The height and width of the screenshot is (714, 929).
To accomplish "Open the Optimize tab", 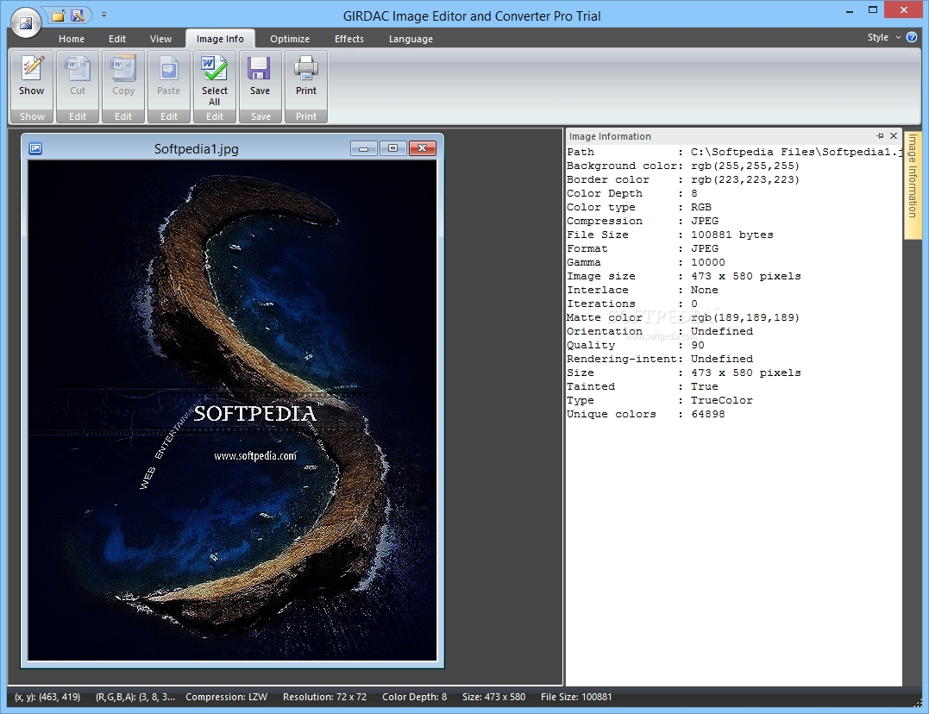I will (290, 39).
